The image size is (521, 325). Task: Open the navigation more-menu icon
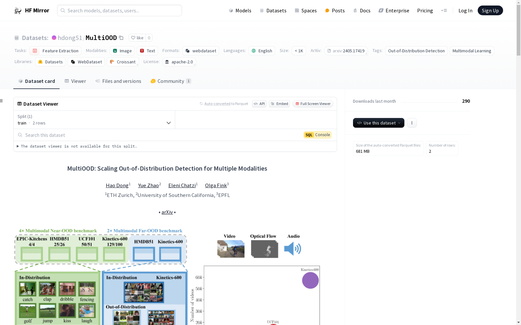444,10
